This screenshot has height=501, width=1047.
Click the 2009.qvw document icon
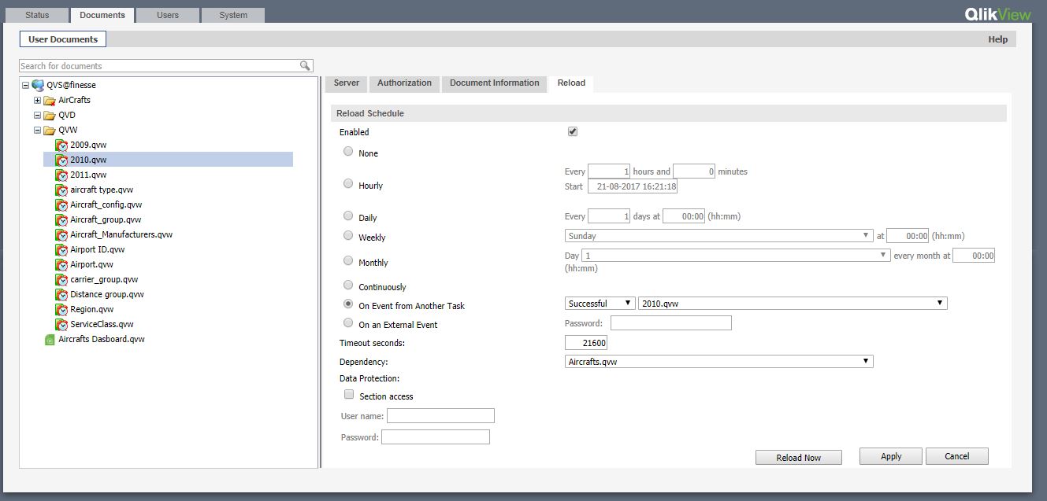(61, 146)
